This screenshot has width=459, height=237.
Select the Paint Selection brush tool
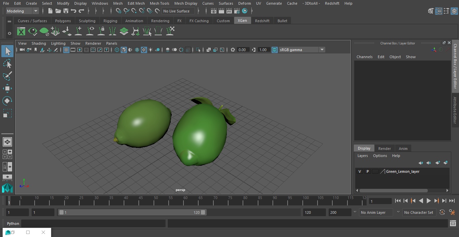[7, 76]
